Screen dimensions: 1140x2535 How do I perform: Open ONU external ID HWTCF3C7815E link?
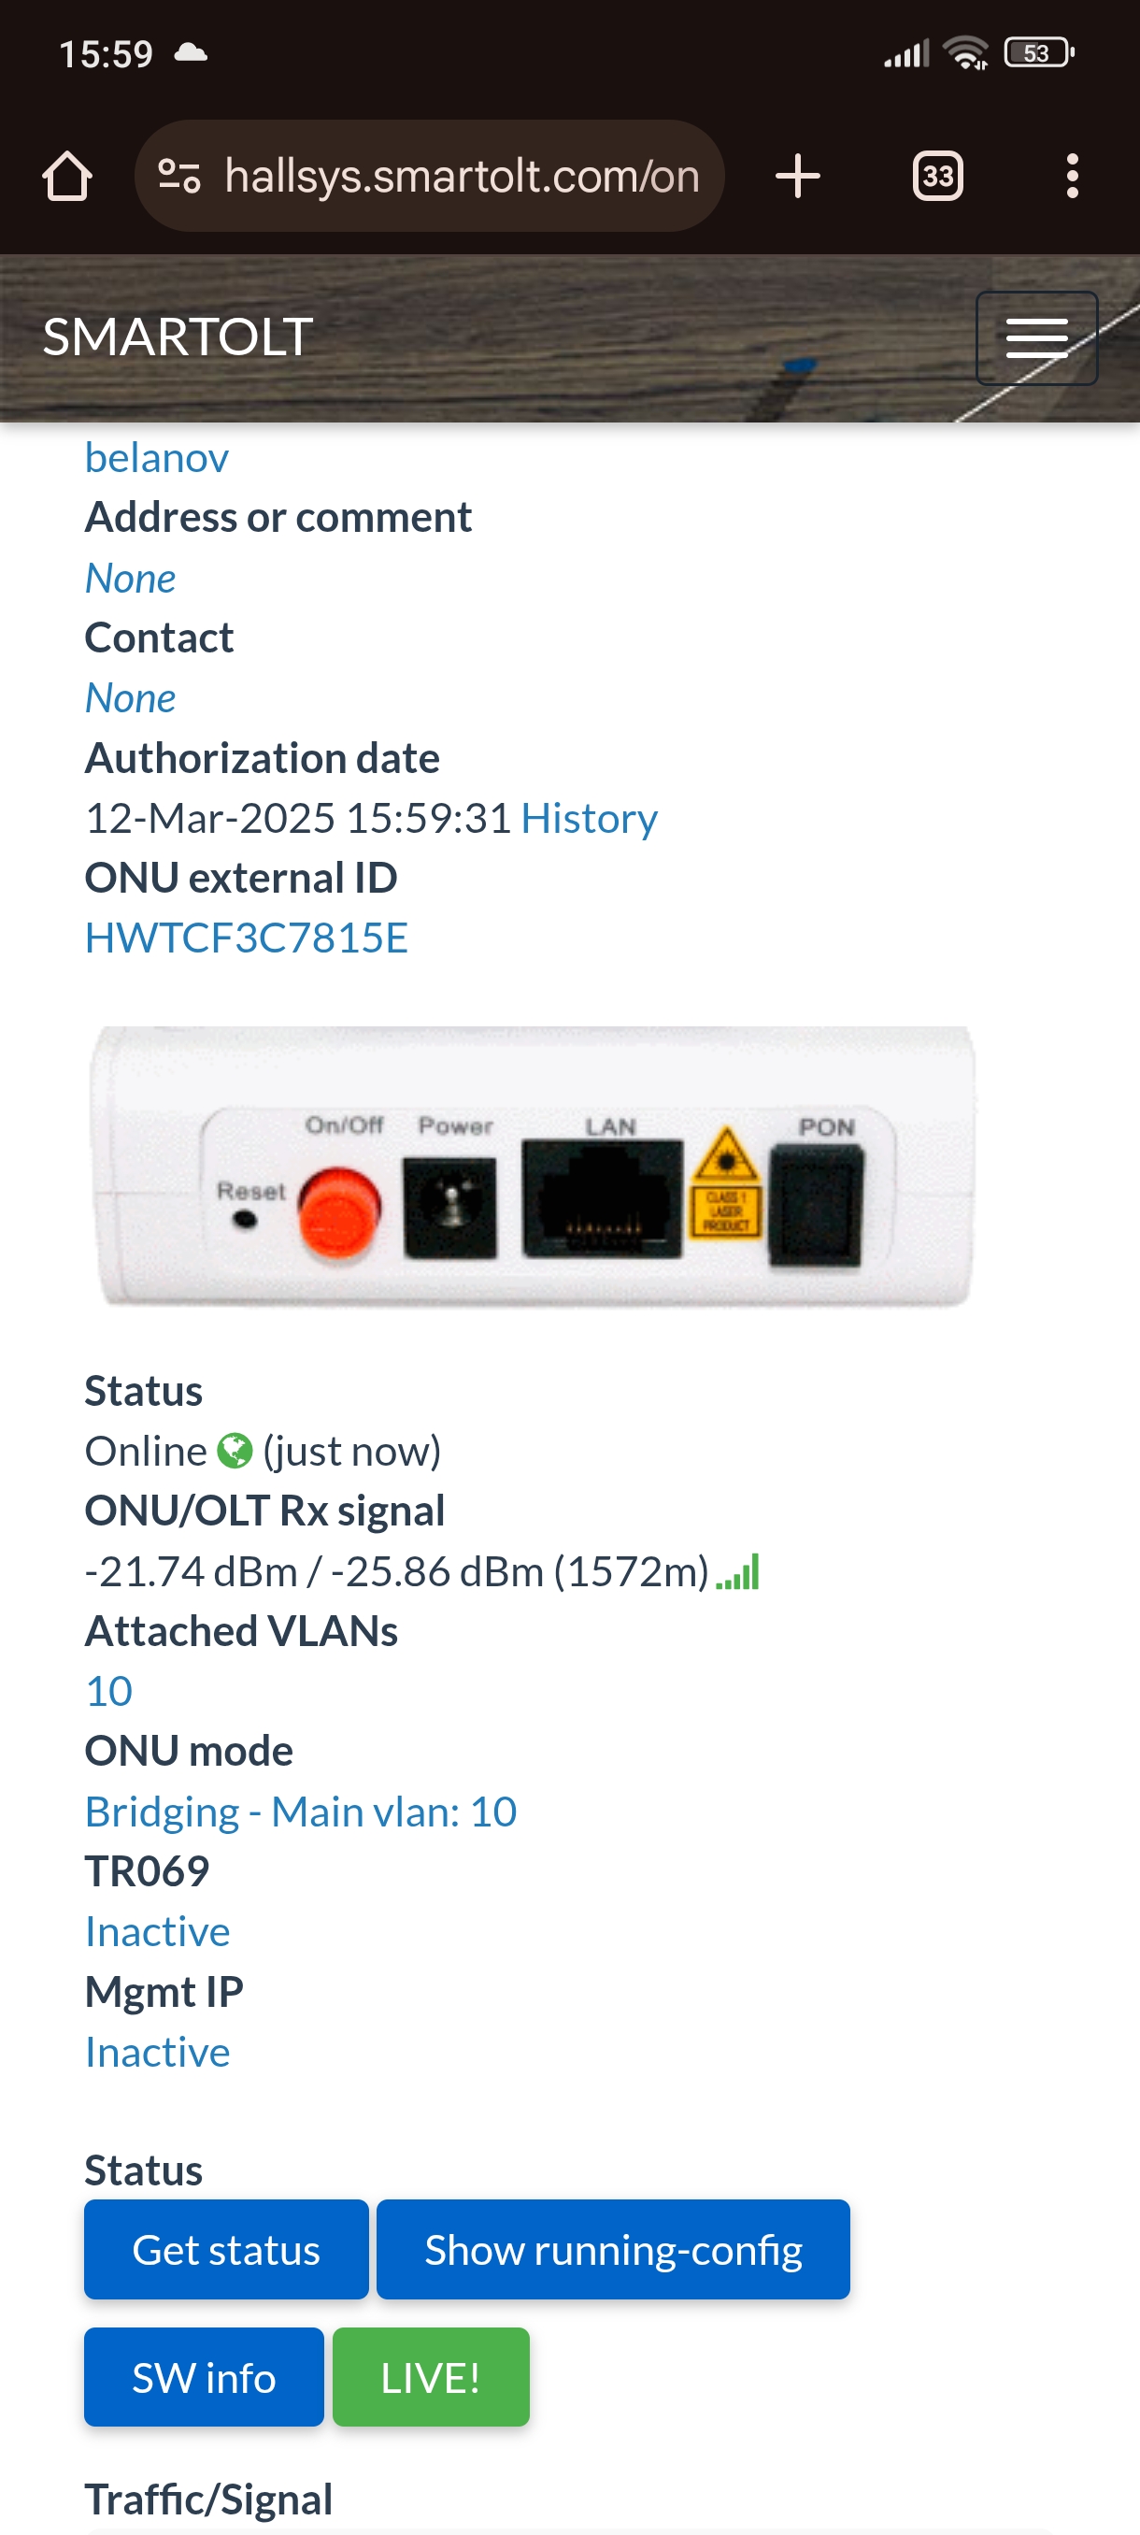246,938
